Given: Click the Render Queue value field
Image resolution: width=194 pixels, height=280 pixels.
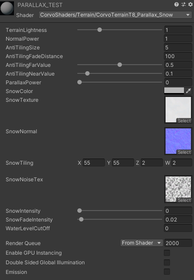Looking at the screenshot, I should coord(178,243).
